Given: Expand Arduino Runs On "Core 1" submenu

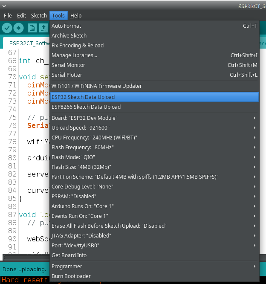Looking at the screenshot, I should [x=154, y=206].
